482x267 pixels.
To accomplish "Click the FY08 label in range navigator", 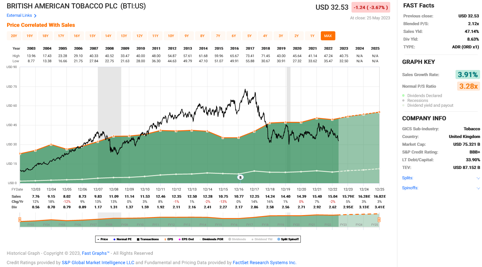I will 109,225.
